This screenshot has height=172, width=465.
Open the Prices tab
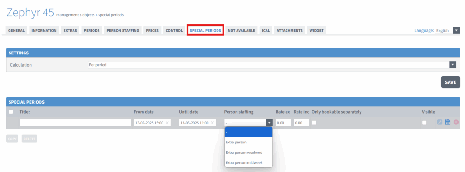[153, 30]
